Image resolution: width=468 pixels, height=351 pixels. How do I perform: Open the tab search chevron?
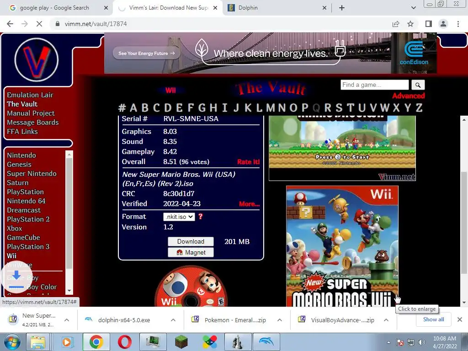(x=413, y=8)
